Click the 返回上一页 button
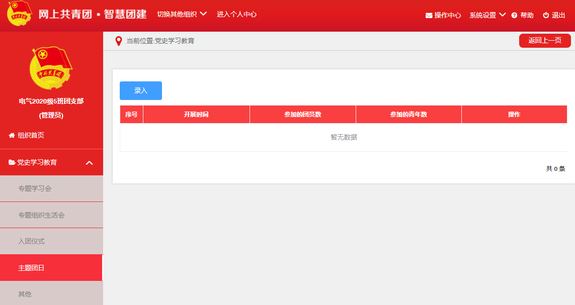 544,41
